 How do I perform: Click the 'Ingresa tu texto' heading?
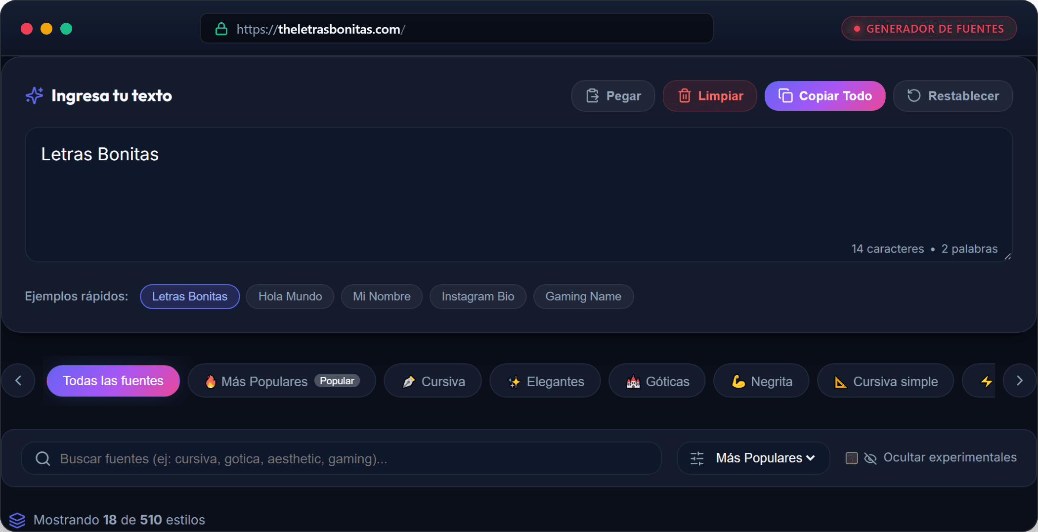pyautogui.click(x=112, y=95)
